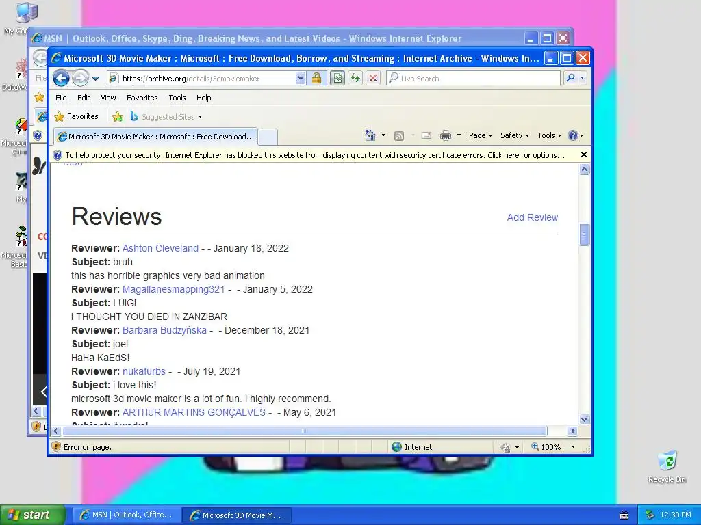Expand the Print options dropdown arrow

point(459,135)
